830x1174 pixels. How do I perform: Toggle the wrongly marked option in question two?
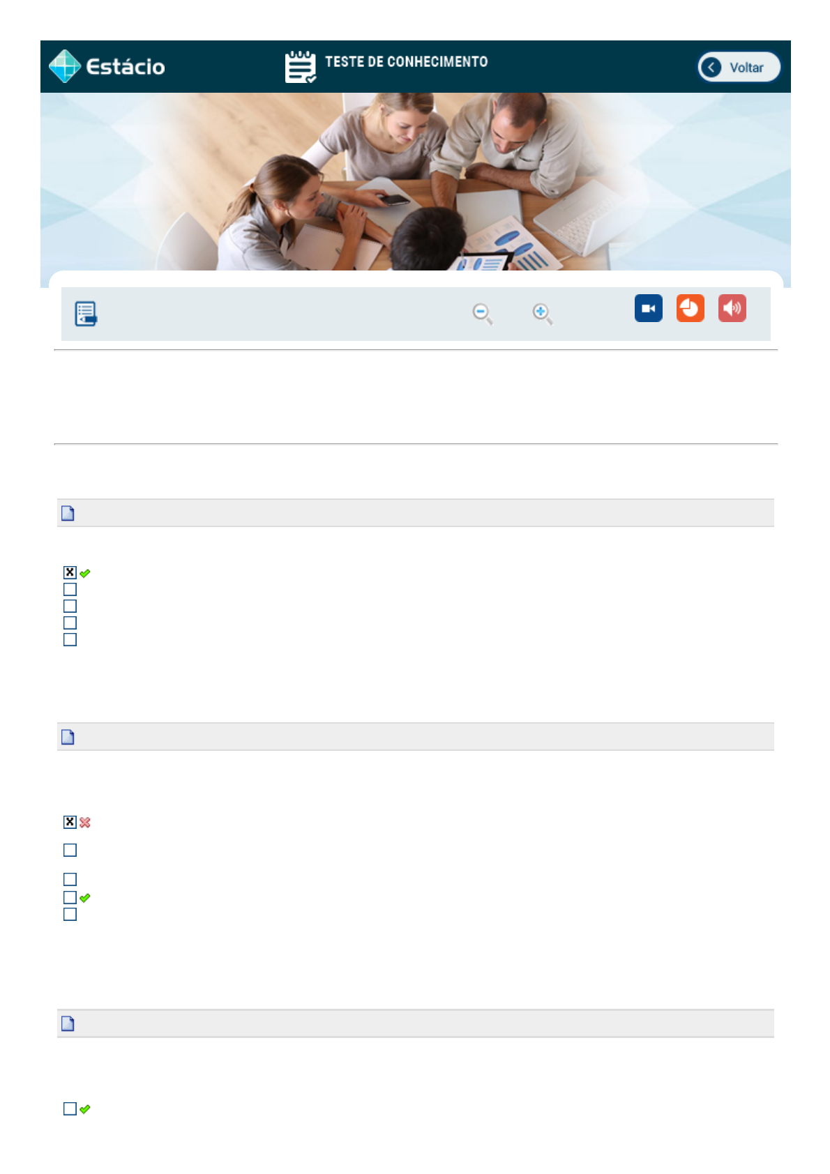coord(70,822)
